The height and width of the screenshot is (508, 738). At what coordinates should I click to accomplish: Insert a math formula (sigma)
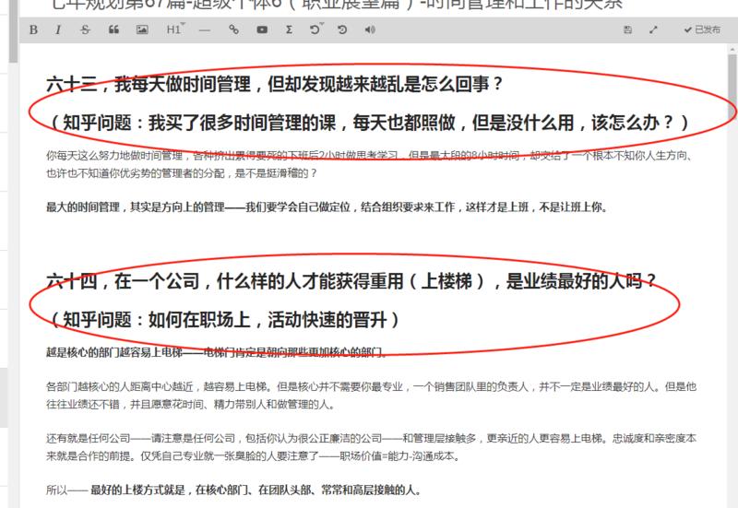(x=289, y=30)
